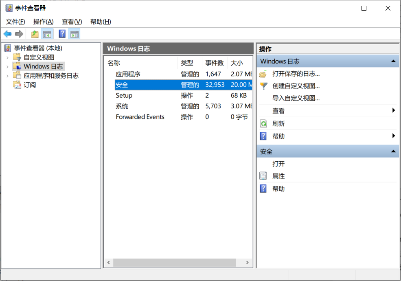Click the 帮助 icon under Windows 日志 actions
Viewport: 401px width, 281px height.
[263, 136]
